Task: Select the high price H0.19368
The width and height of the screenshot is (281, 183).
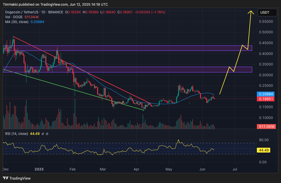Action: (90, 12)
